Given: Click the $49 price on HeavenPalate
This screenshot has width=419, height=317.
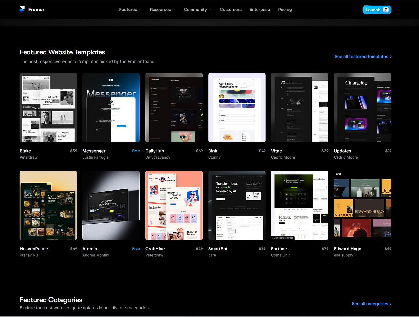Looking at the screenshot, I should click(74, 248).
